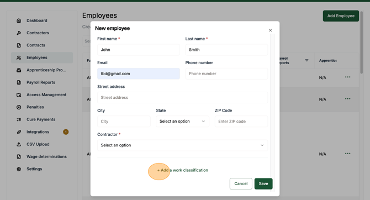Open the Contractor dropdown

(182, 145)
